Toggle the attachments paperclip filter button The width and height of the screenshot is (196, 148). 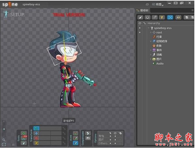coord(155,17)
